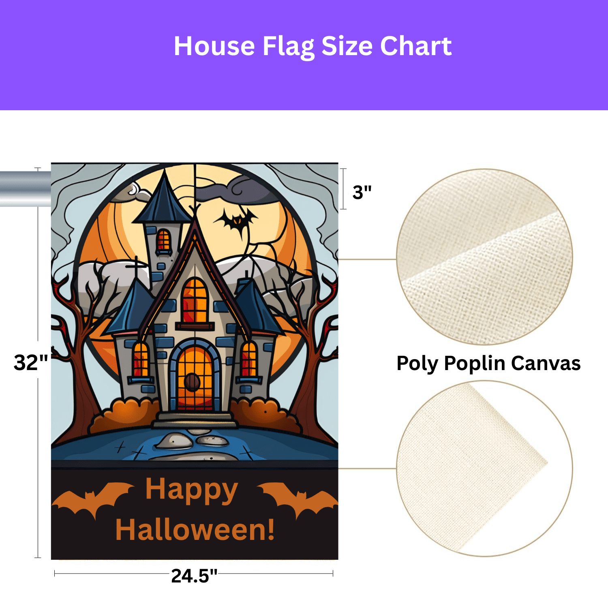Click the 24.5" width measurement label
This screenshot has width=608, height=608.
pyautogui.click(x=194, y=576)
